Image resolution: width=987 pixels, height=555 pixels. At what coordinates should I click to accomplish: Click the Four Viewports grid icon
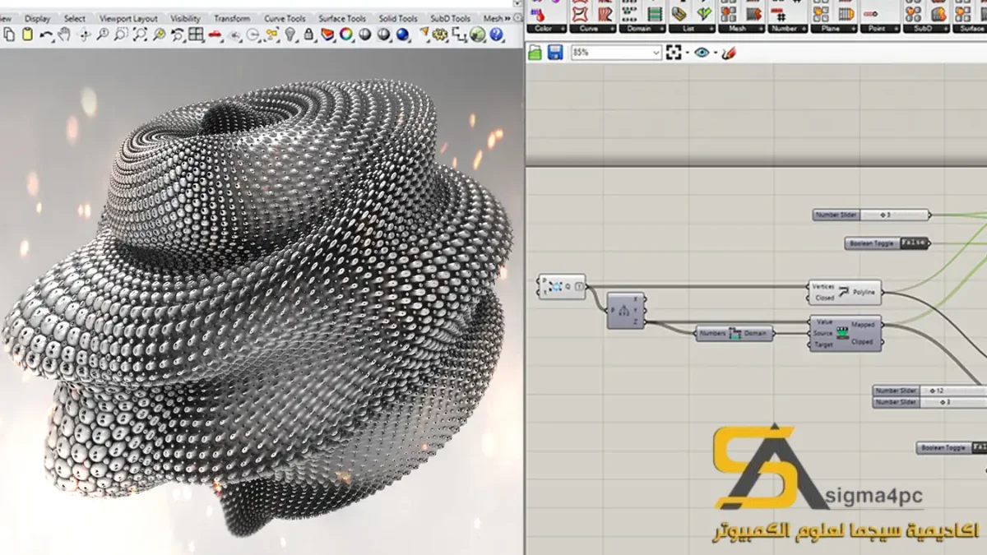[x=196, y=35]
